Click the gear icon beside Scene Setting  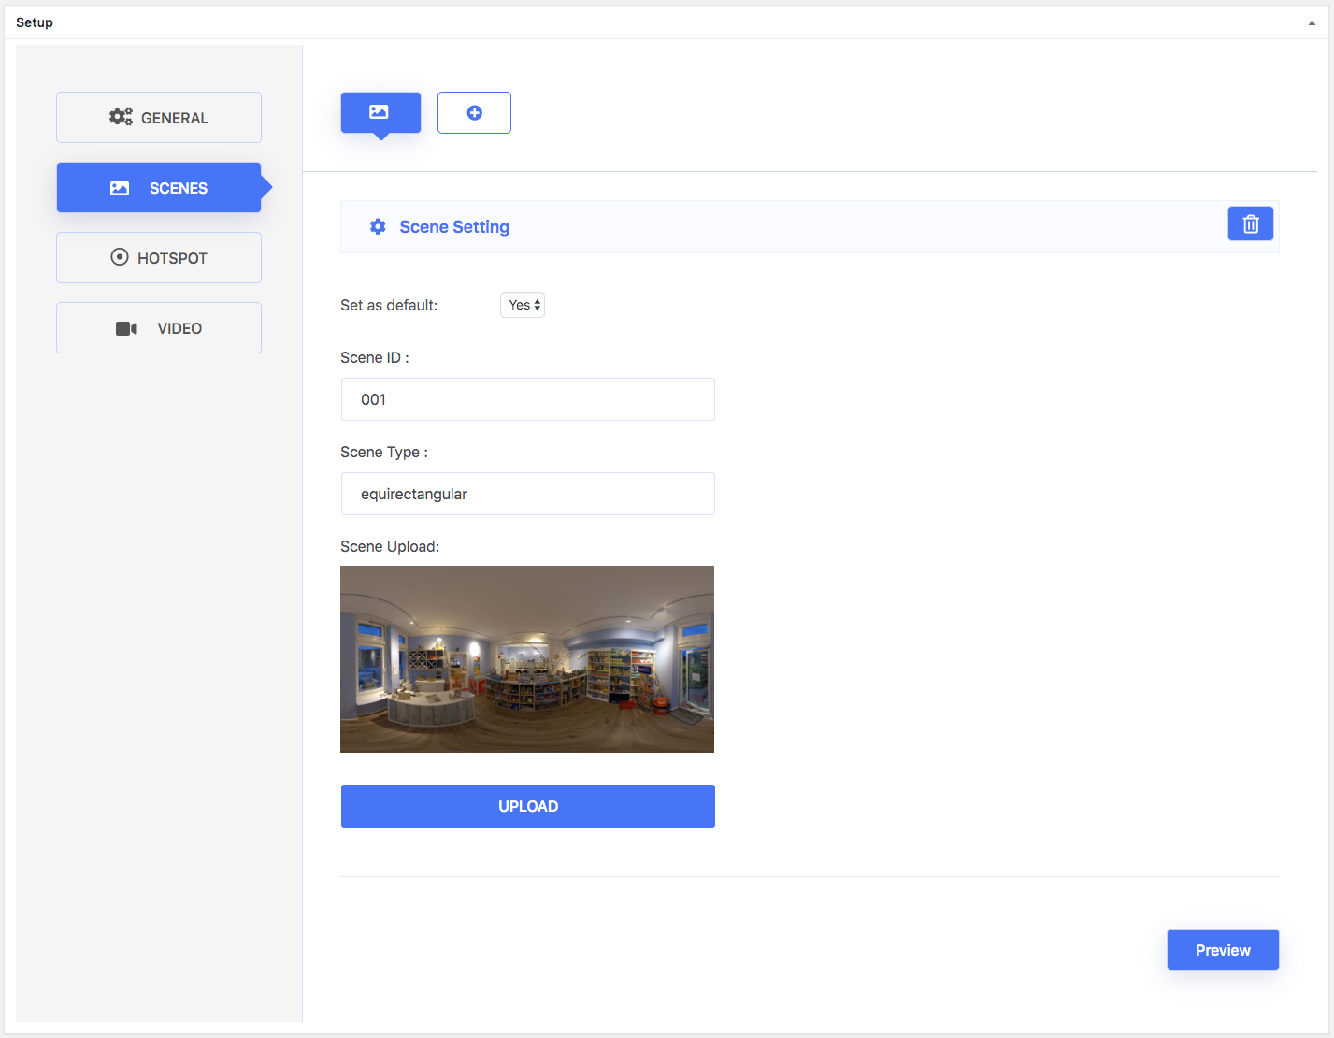[x=378, y=227]
